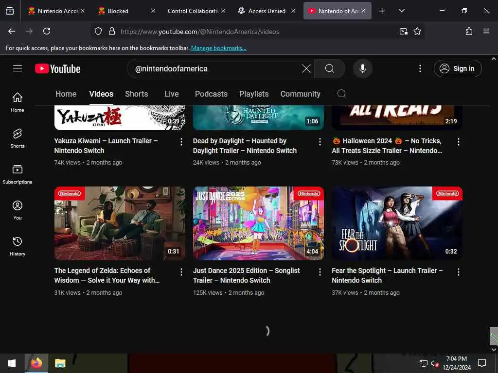Viewport: 498px width, 373px height.
Task: Reload the page
Action: (x=47, y=32)
